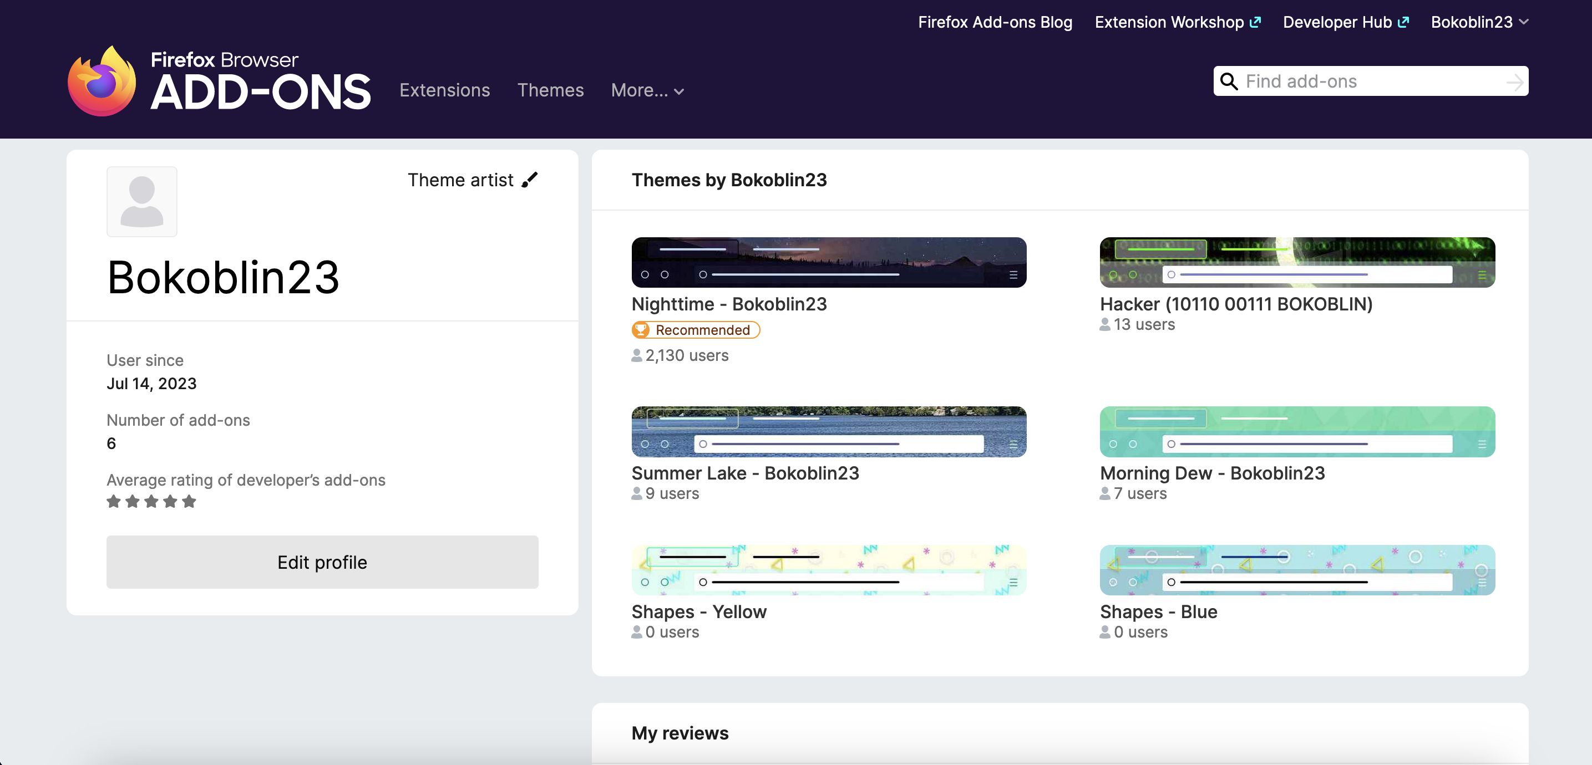Click the Edit profile button
This screenshot has width=1592, height=765.
tap(322, 562)
